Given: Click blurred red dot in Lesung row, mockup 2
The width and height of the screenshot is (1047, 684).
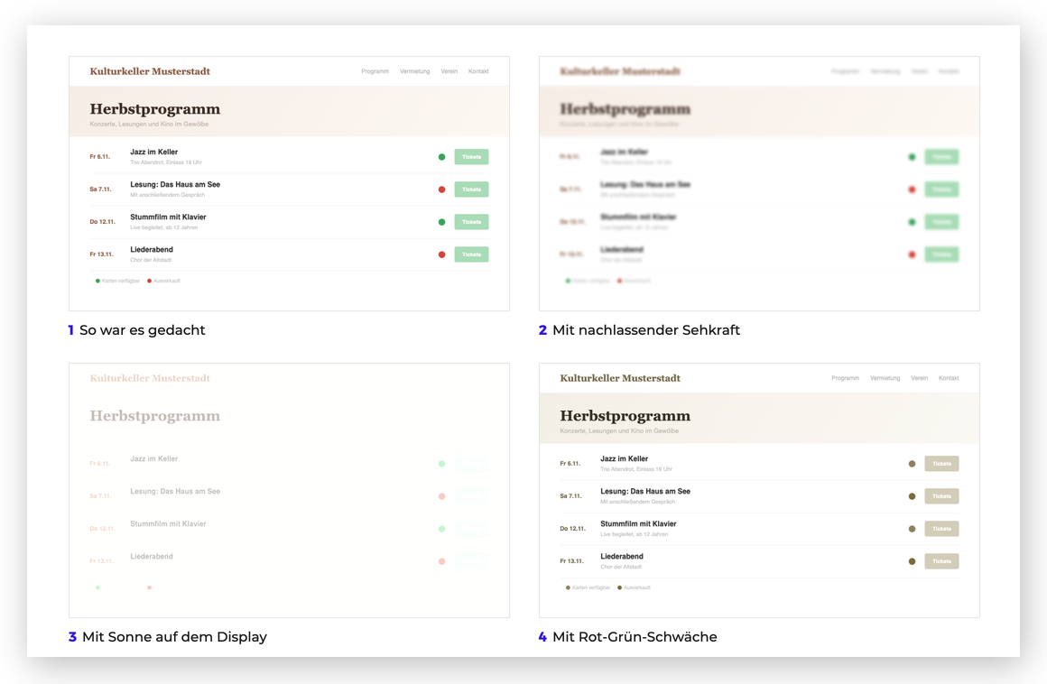Looking at the screenshot, I should pyautogui.click(x=912, y=189).
